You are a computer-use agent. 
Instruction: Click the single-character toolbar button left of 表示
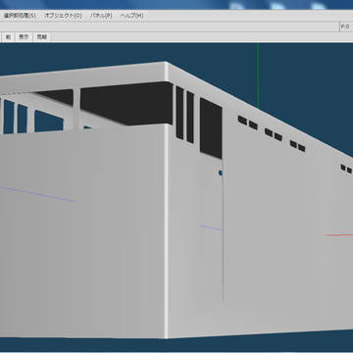pyautogui.click(x=8, y=37)
